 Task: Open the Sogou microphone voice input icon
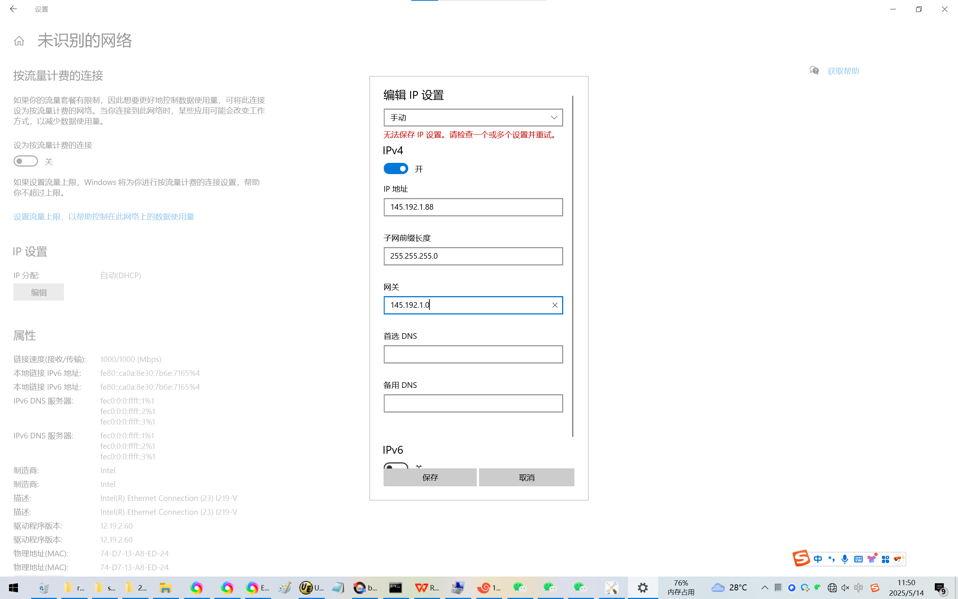(x=845, y=559)
